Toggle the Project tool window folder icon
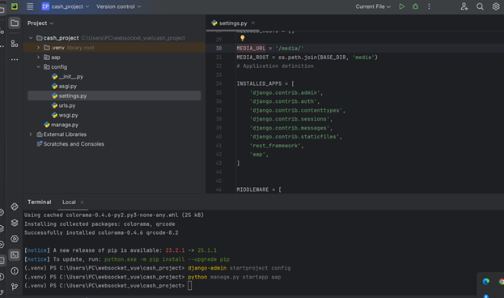Viewport: 504px width, 298px height. [x=15, y=23]
